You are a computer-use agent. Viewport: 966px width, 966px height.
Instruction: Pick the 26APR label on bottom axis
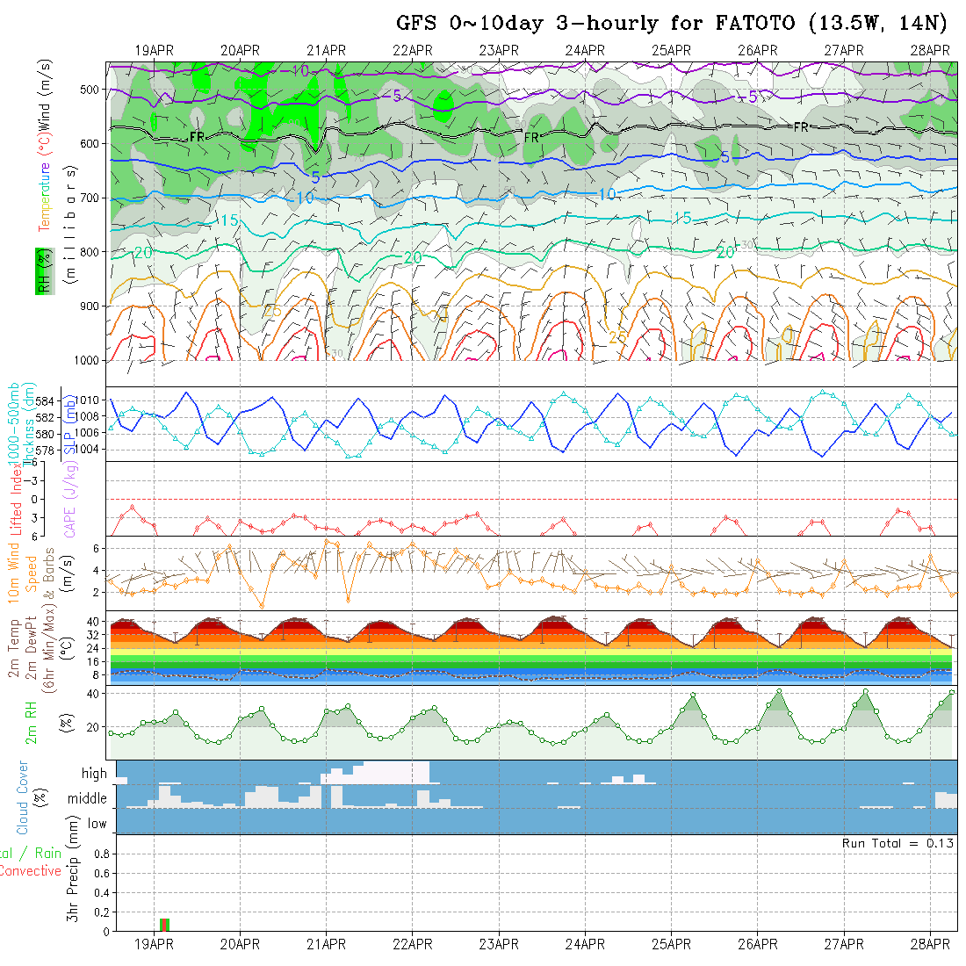click(758, 944)
